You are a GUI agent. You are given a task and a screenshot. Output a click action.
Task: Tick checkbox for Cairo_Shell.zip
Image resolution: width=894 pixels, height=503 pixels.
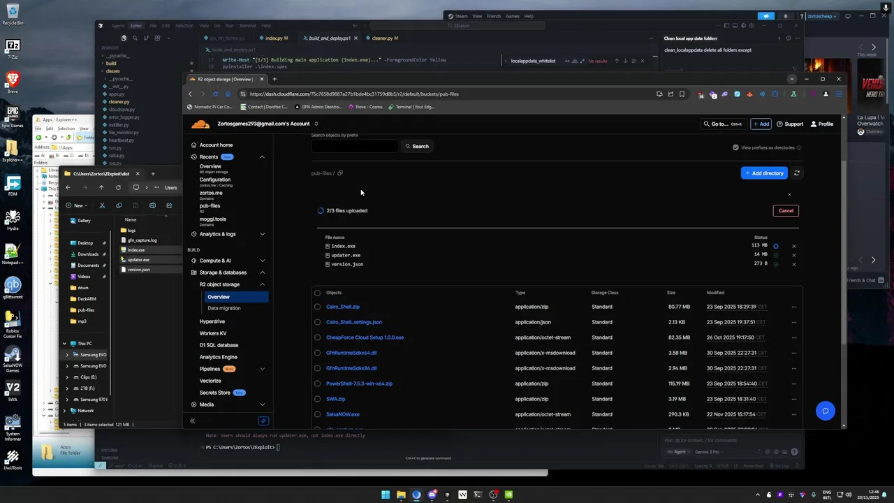[x=318, y=307]
